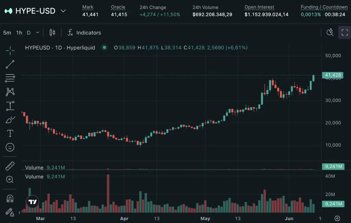This screenshot has width=351, height=223.
Task: Select the XABCD pattern tool
Action: 10,92
